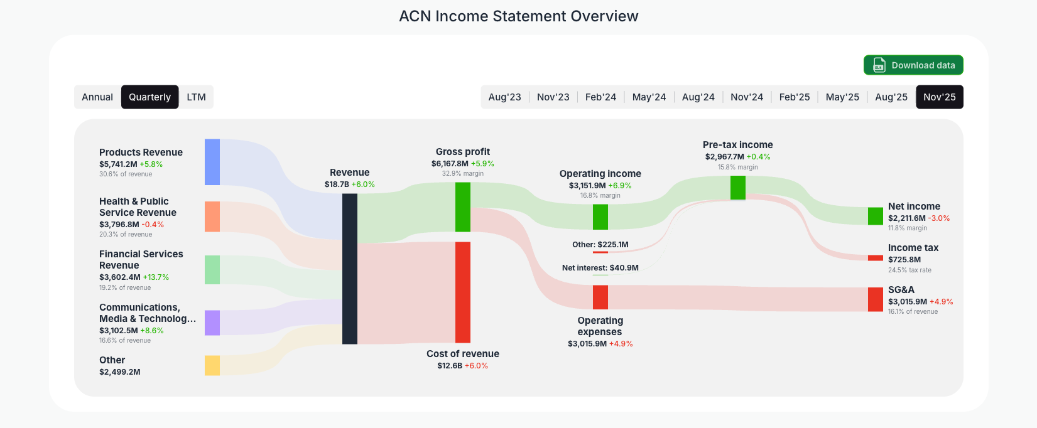Screen dimensions: 1037x428
Task: Select the Products Revenue source node
Action: tap(211, 162)
